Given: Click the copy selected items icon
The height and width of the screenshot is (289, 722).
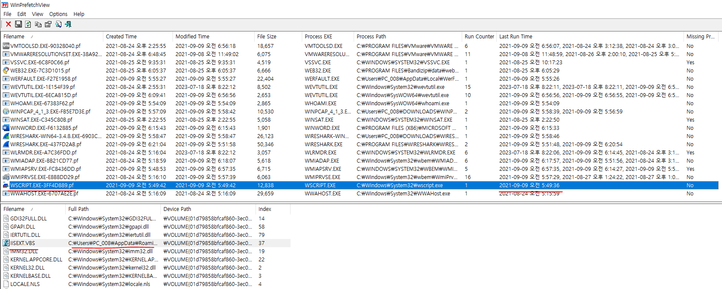Looking at the screenshot, I should pos(38,24).
